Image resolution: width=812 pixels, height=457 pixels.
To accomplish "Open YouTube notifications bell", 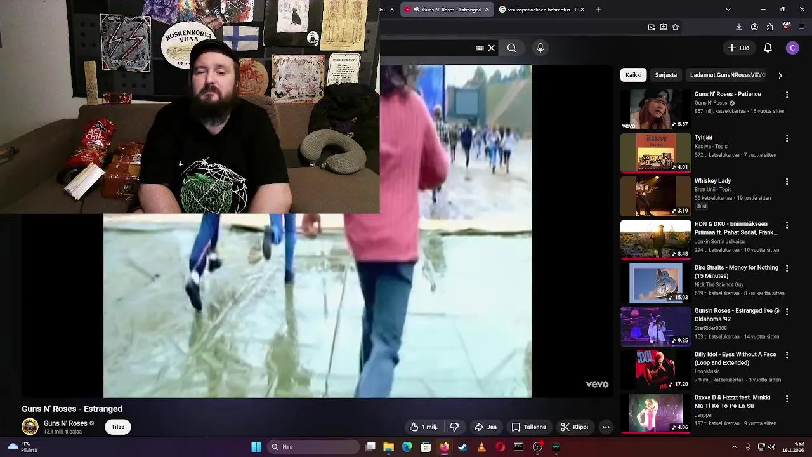I will pyautogui.click(x=768, y=48).
